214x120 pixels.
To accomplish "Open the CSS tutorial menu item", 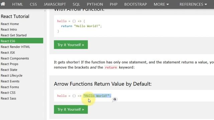I will click(x=33, y=4).
